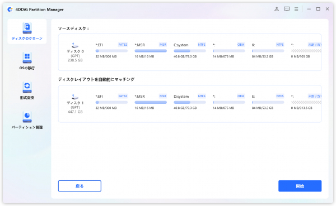
Task: Click the E: NTFS partition on target disk
Action: (x=268, y=102)
